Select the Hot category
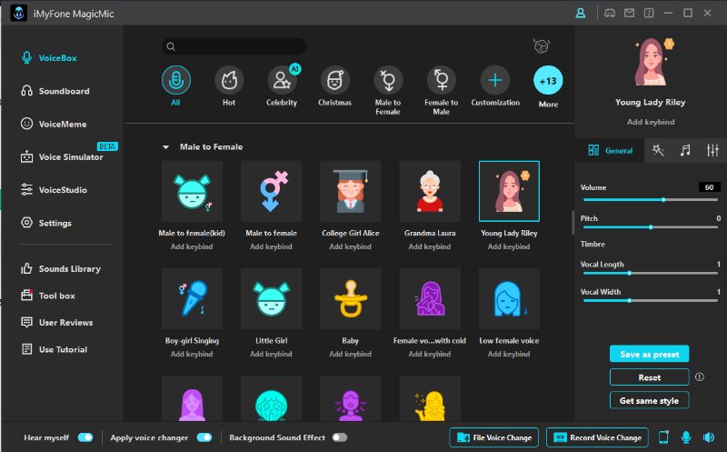Viewport: 727px width, 452px height. 229,80
